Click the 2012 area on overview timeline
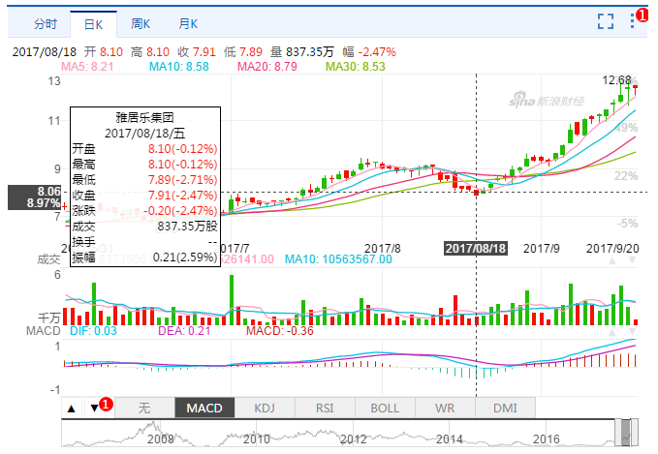The width and height of the screenshot is (658, 454). (x=352, y=438)
